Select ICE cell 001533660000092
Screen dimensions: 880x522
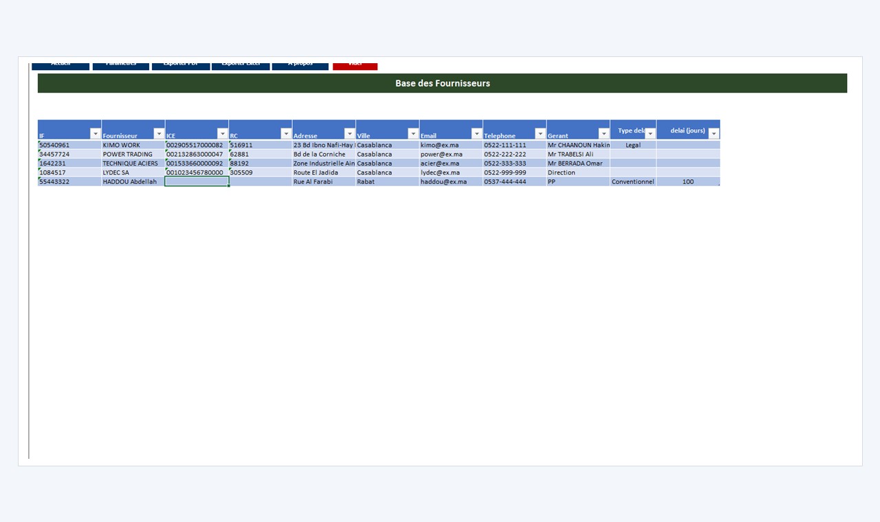click(x=197, y=163)
